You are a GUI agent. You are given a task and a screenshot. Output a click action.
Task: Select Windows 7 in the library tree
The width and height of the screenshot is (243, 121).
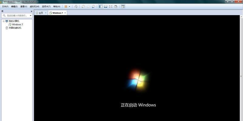pos(18,25)
